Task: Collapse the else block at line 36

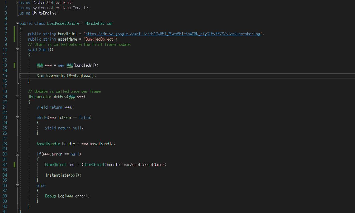Action: pyautogui.click(x=17, y=186)
